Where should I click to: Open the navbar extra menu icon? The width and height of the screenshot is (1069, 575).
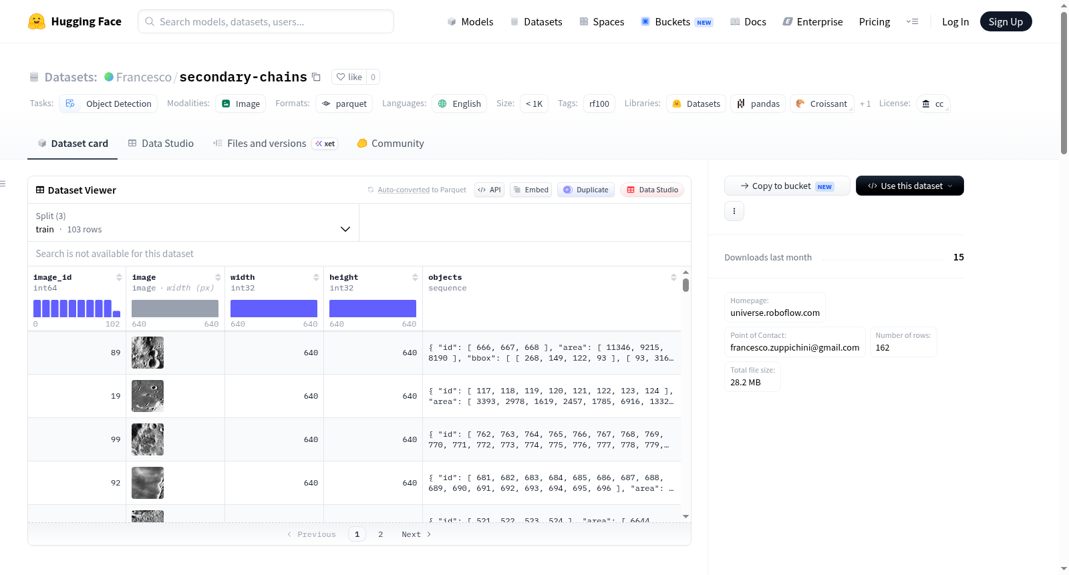click(x=912, y=21)
